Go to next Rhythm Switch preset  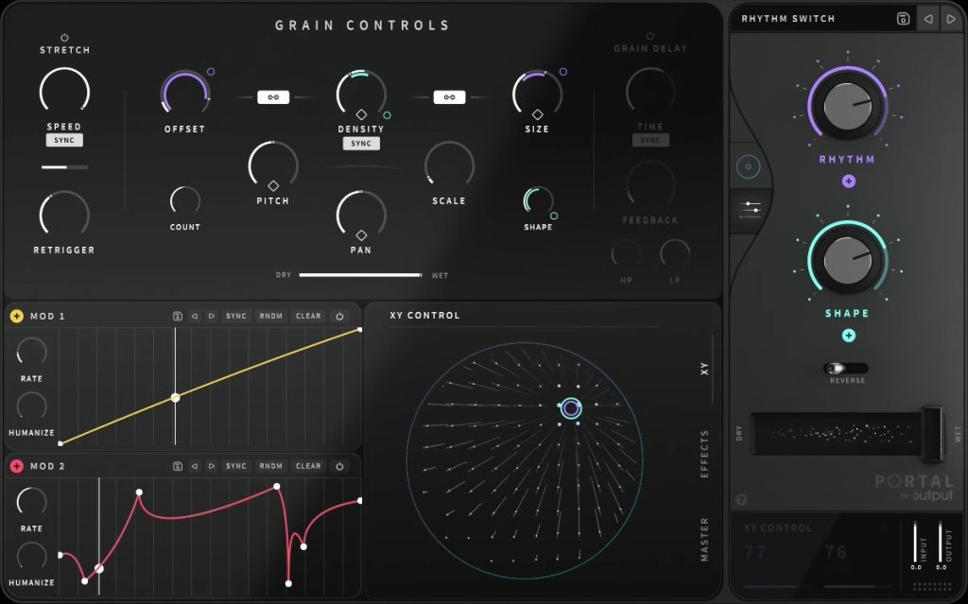[950, 19]
